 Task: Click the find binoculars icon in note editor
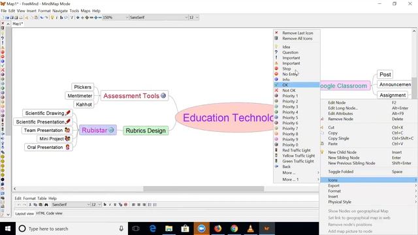[x=46, y=204]
